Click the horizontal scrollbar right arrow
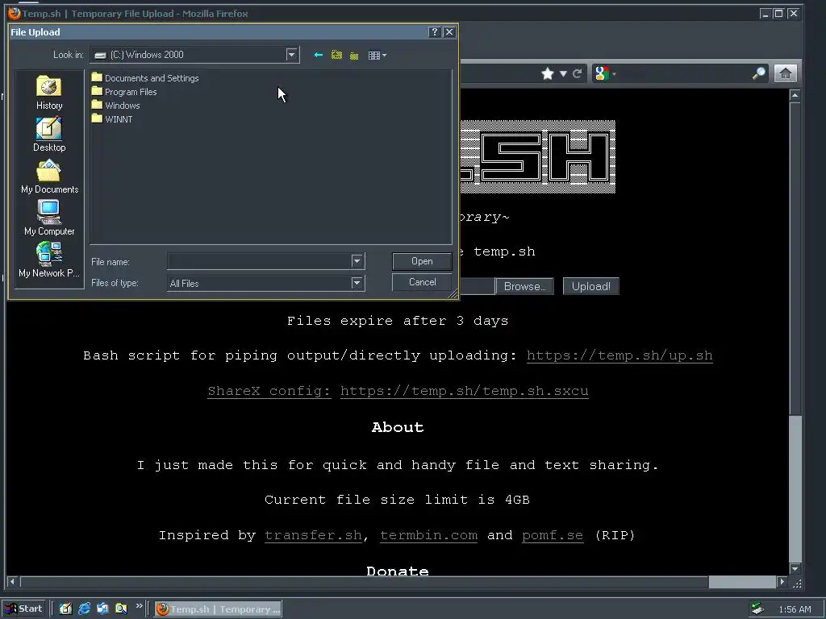826x619 pixels. [x=782, y=582]
